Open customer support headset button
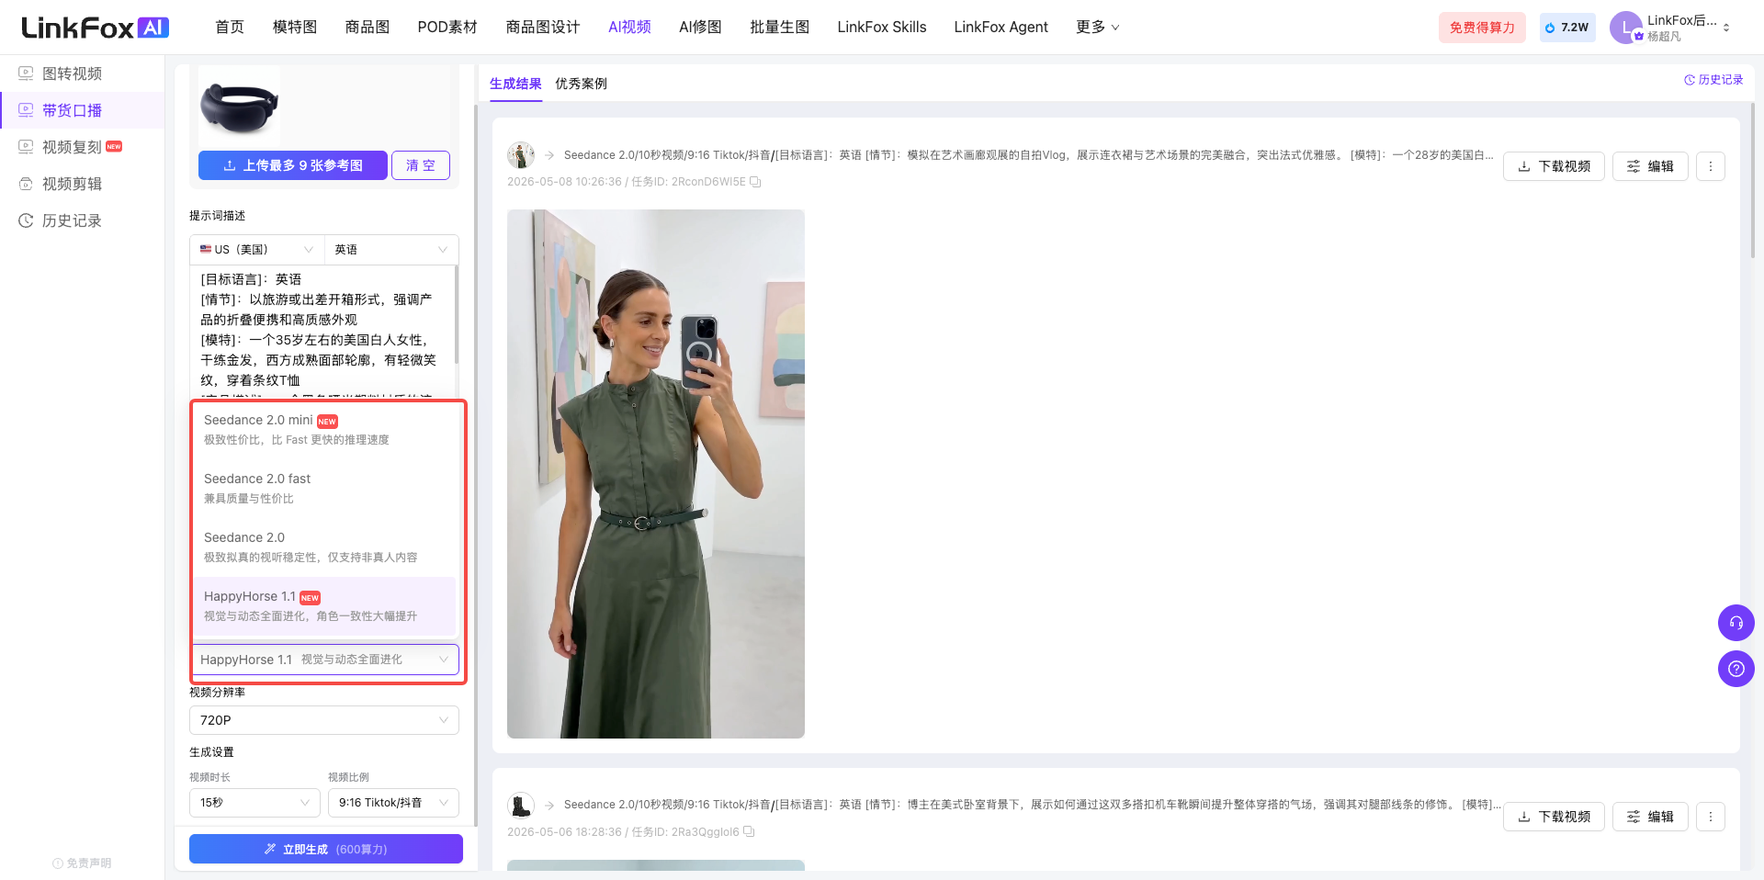This screenshot has height=880, width=1764. coord(1736,623)
